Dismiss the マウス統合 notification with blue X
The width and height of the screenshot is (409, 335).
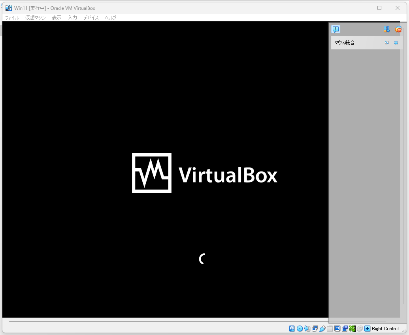pos(396,43)
